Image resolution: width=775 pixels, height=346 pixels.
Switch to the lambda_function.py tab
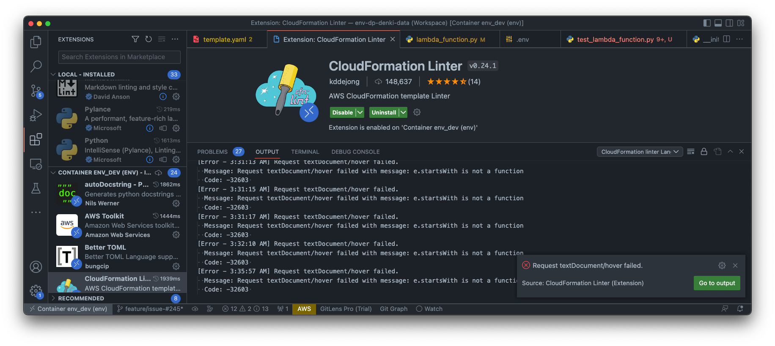(450, 39)
